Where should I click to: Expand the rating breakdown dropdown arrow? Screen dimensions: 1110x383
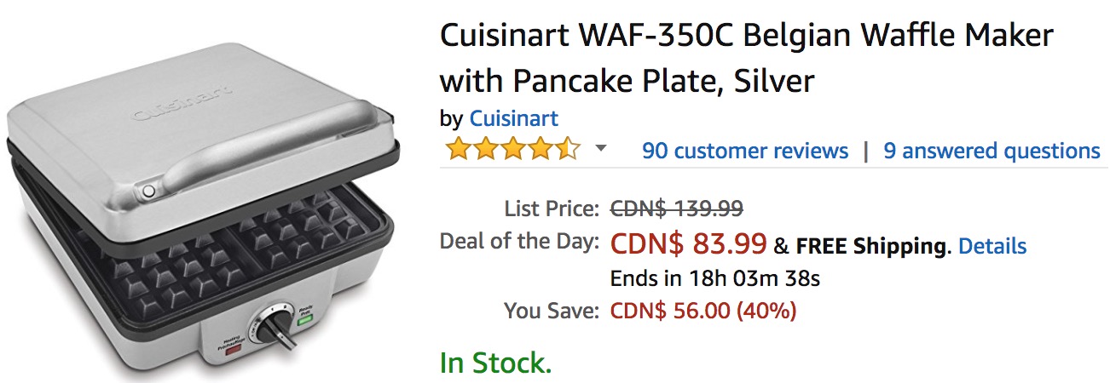click(601, 149)
